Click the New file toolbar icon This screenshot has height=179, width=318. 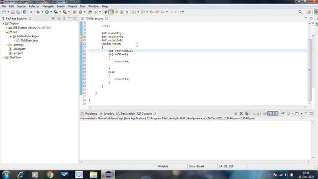(x=4, y=12)
